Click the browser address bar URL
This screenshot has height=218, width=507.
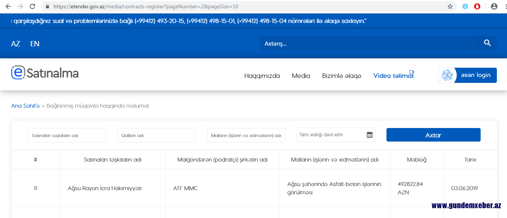(146, 6)
